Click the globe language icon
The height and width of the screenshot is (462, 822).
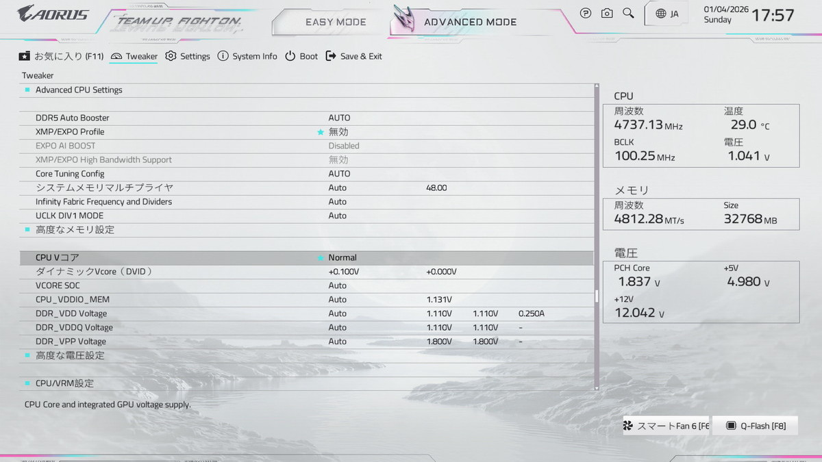click(660, 14)
